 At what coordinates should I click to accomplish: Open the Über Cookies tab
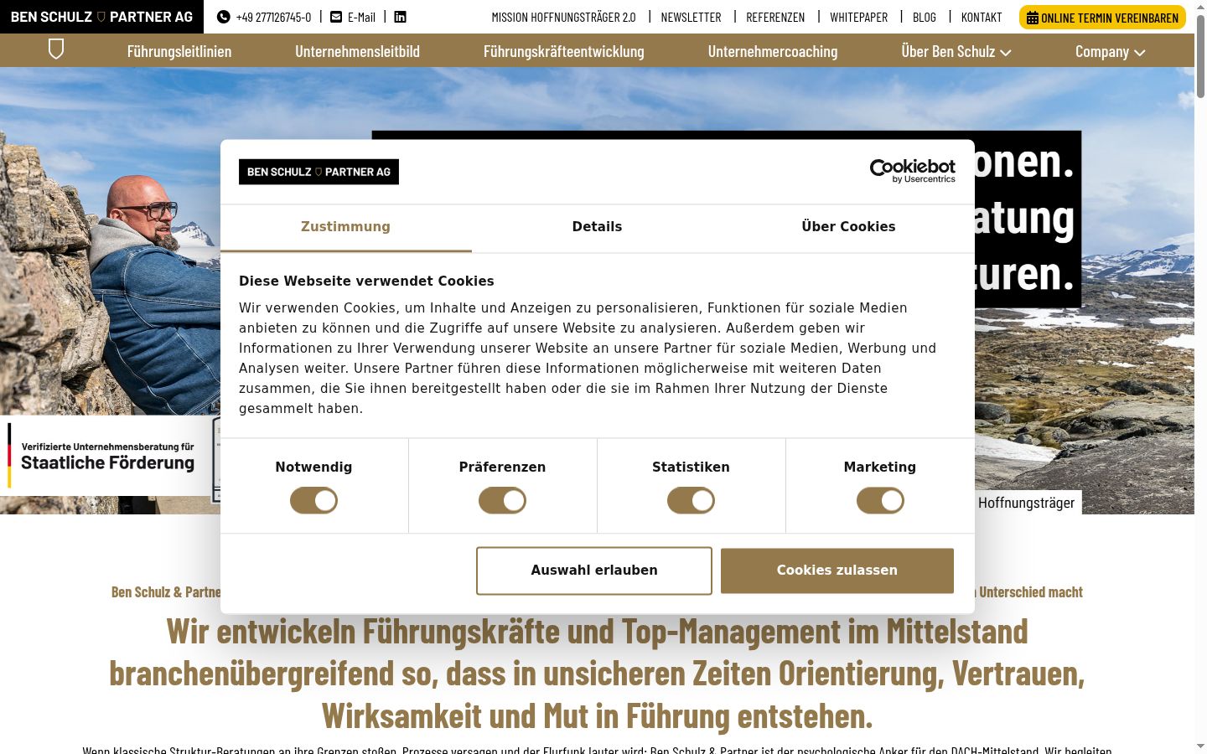click(x=848, y=227)
